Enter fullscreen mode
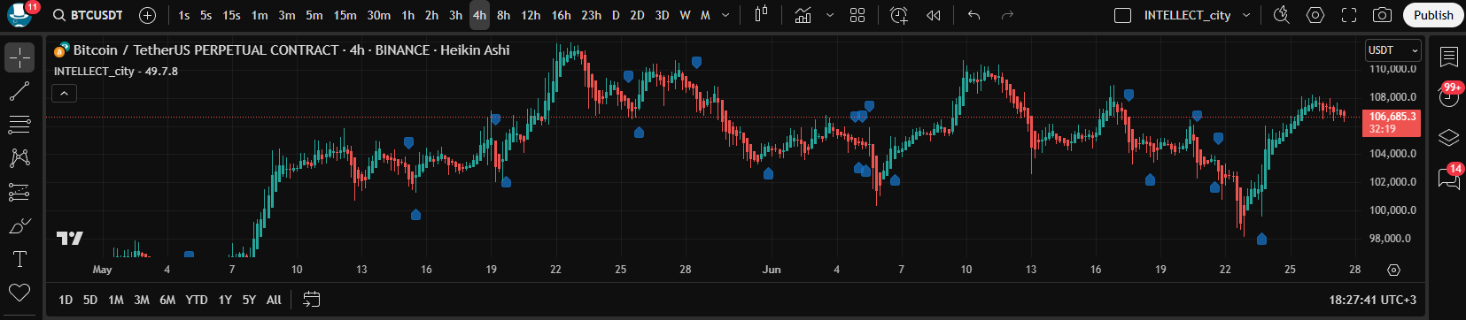This screenshot has height=320, width=1466. coord(1349,15)
